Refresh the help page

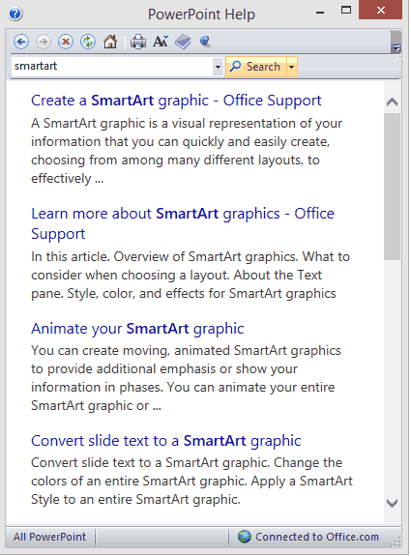tap(88, 42)
